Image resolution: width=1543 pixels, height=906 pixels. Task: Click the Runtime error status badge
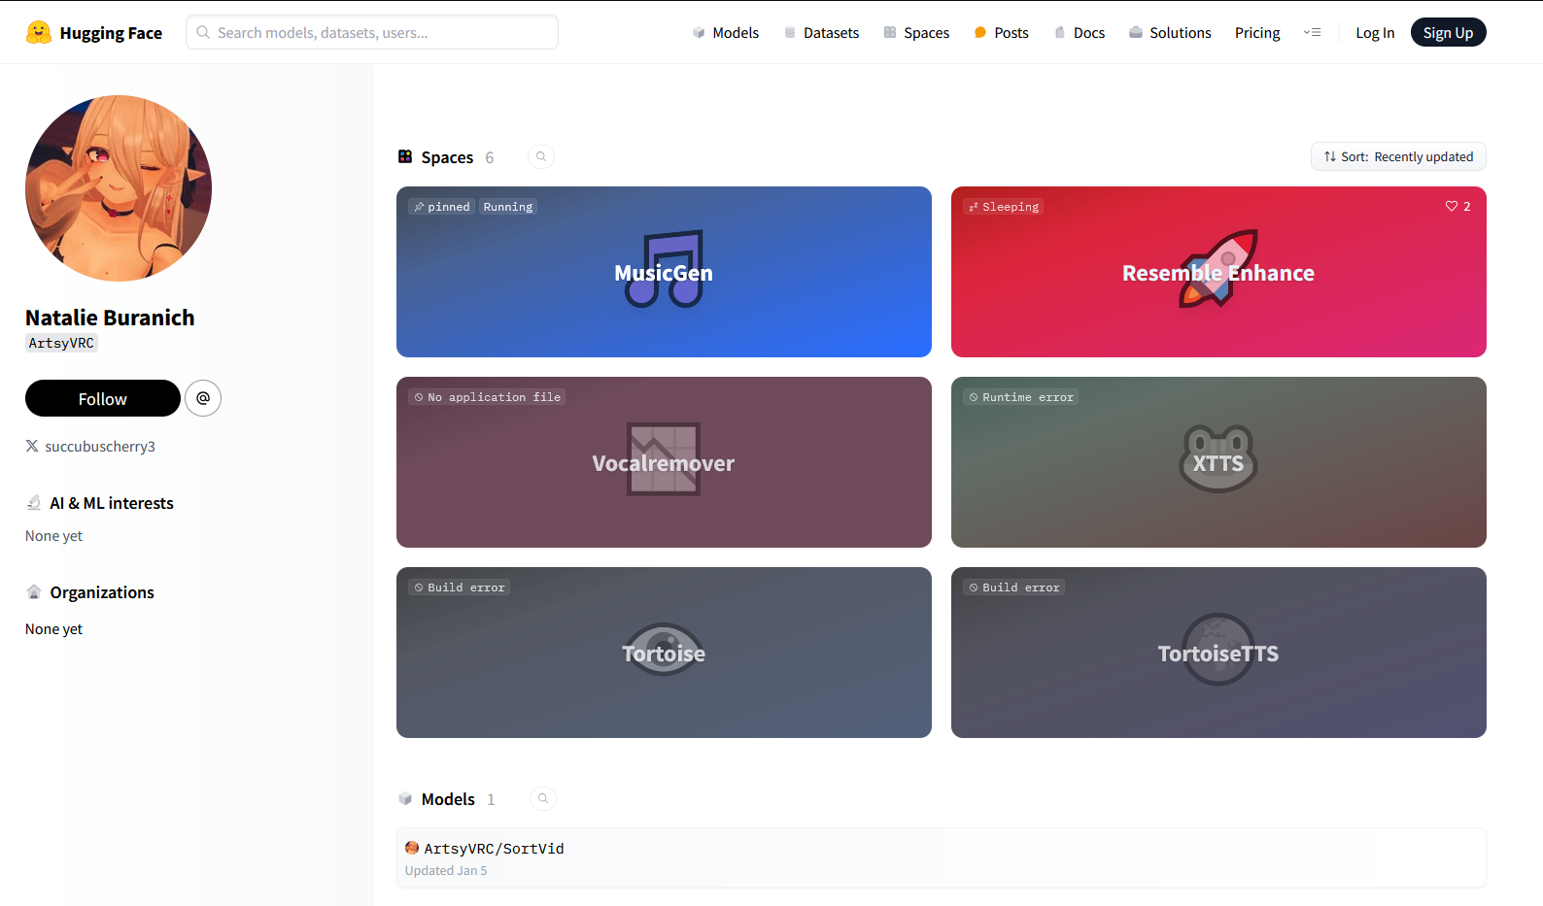tap(1021, 397)
